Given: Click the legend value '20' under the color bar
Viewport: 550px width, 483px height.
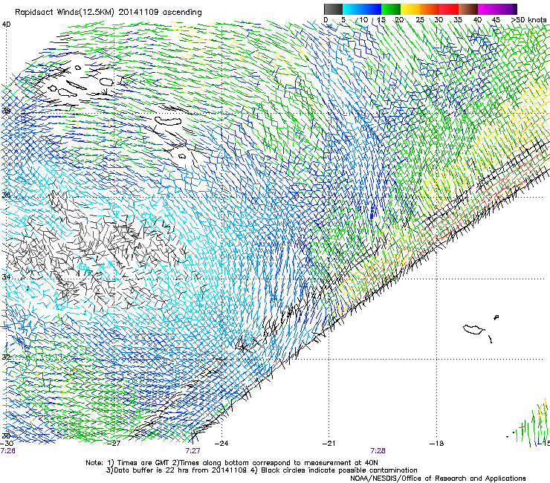Looking at the screenshot, I should point(399,19).
